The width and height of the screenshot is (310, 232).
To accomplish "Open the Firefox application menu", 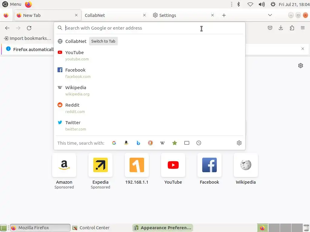I will pyautogui.click(x=303, y=28).
